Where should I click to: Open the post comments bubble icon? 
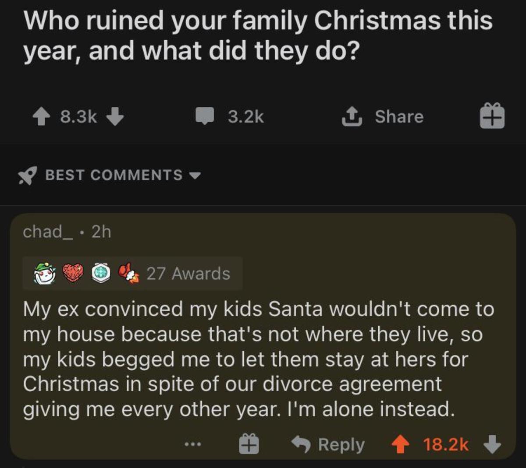(x=204, y=116)
